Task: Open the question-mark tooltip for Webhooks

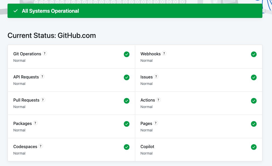Action: [164, 53]
